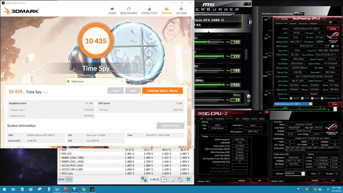Screen dimensions: 343x193
Task: Click Afterburner slider handle beside 124
Action: pos(223,56)
